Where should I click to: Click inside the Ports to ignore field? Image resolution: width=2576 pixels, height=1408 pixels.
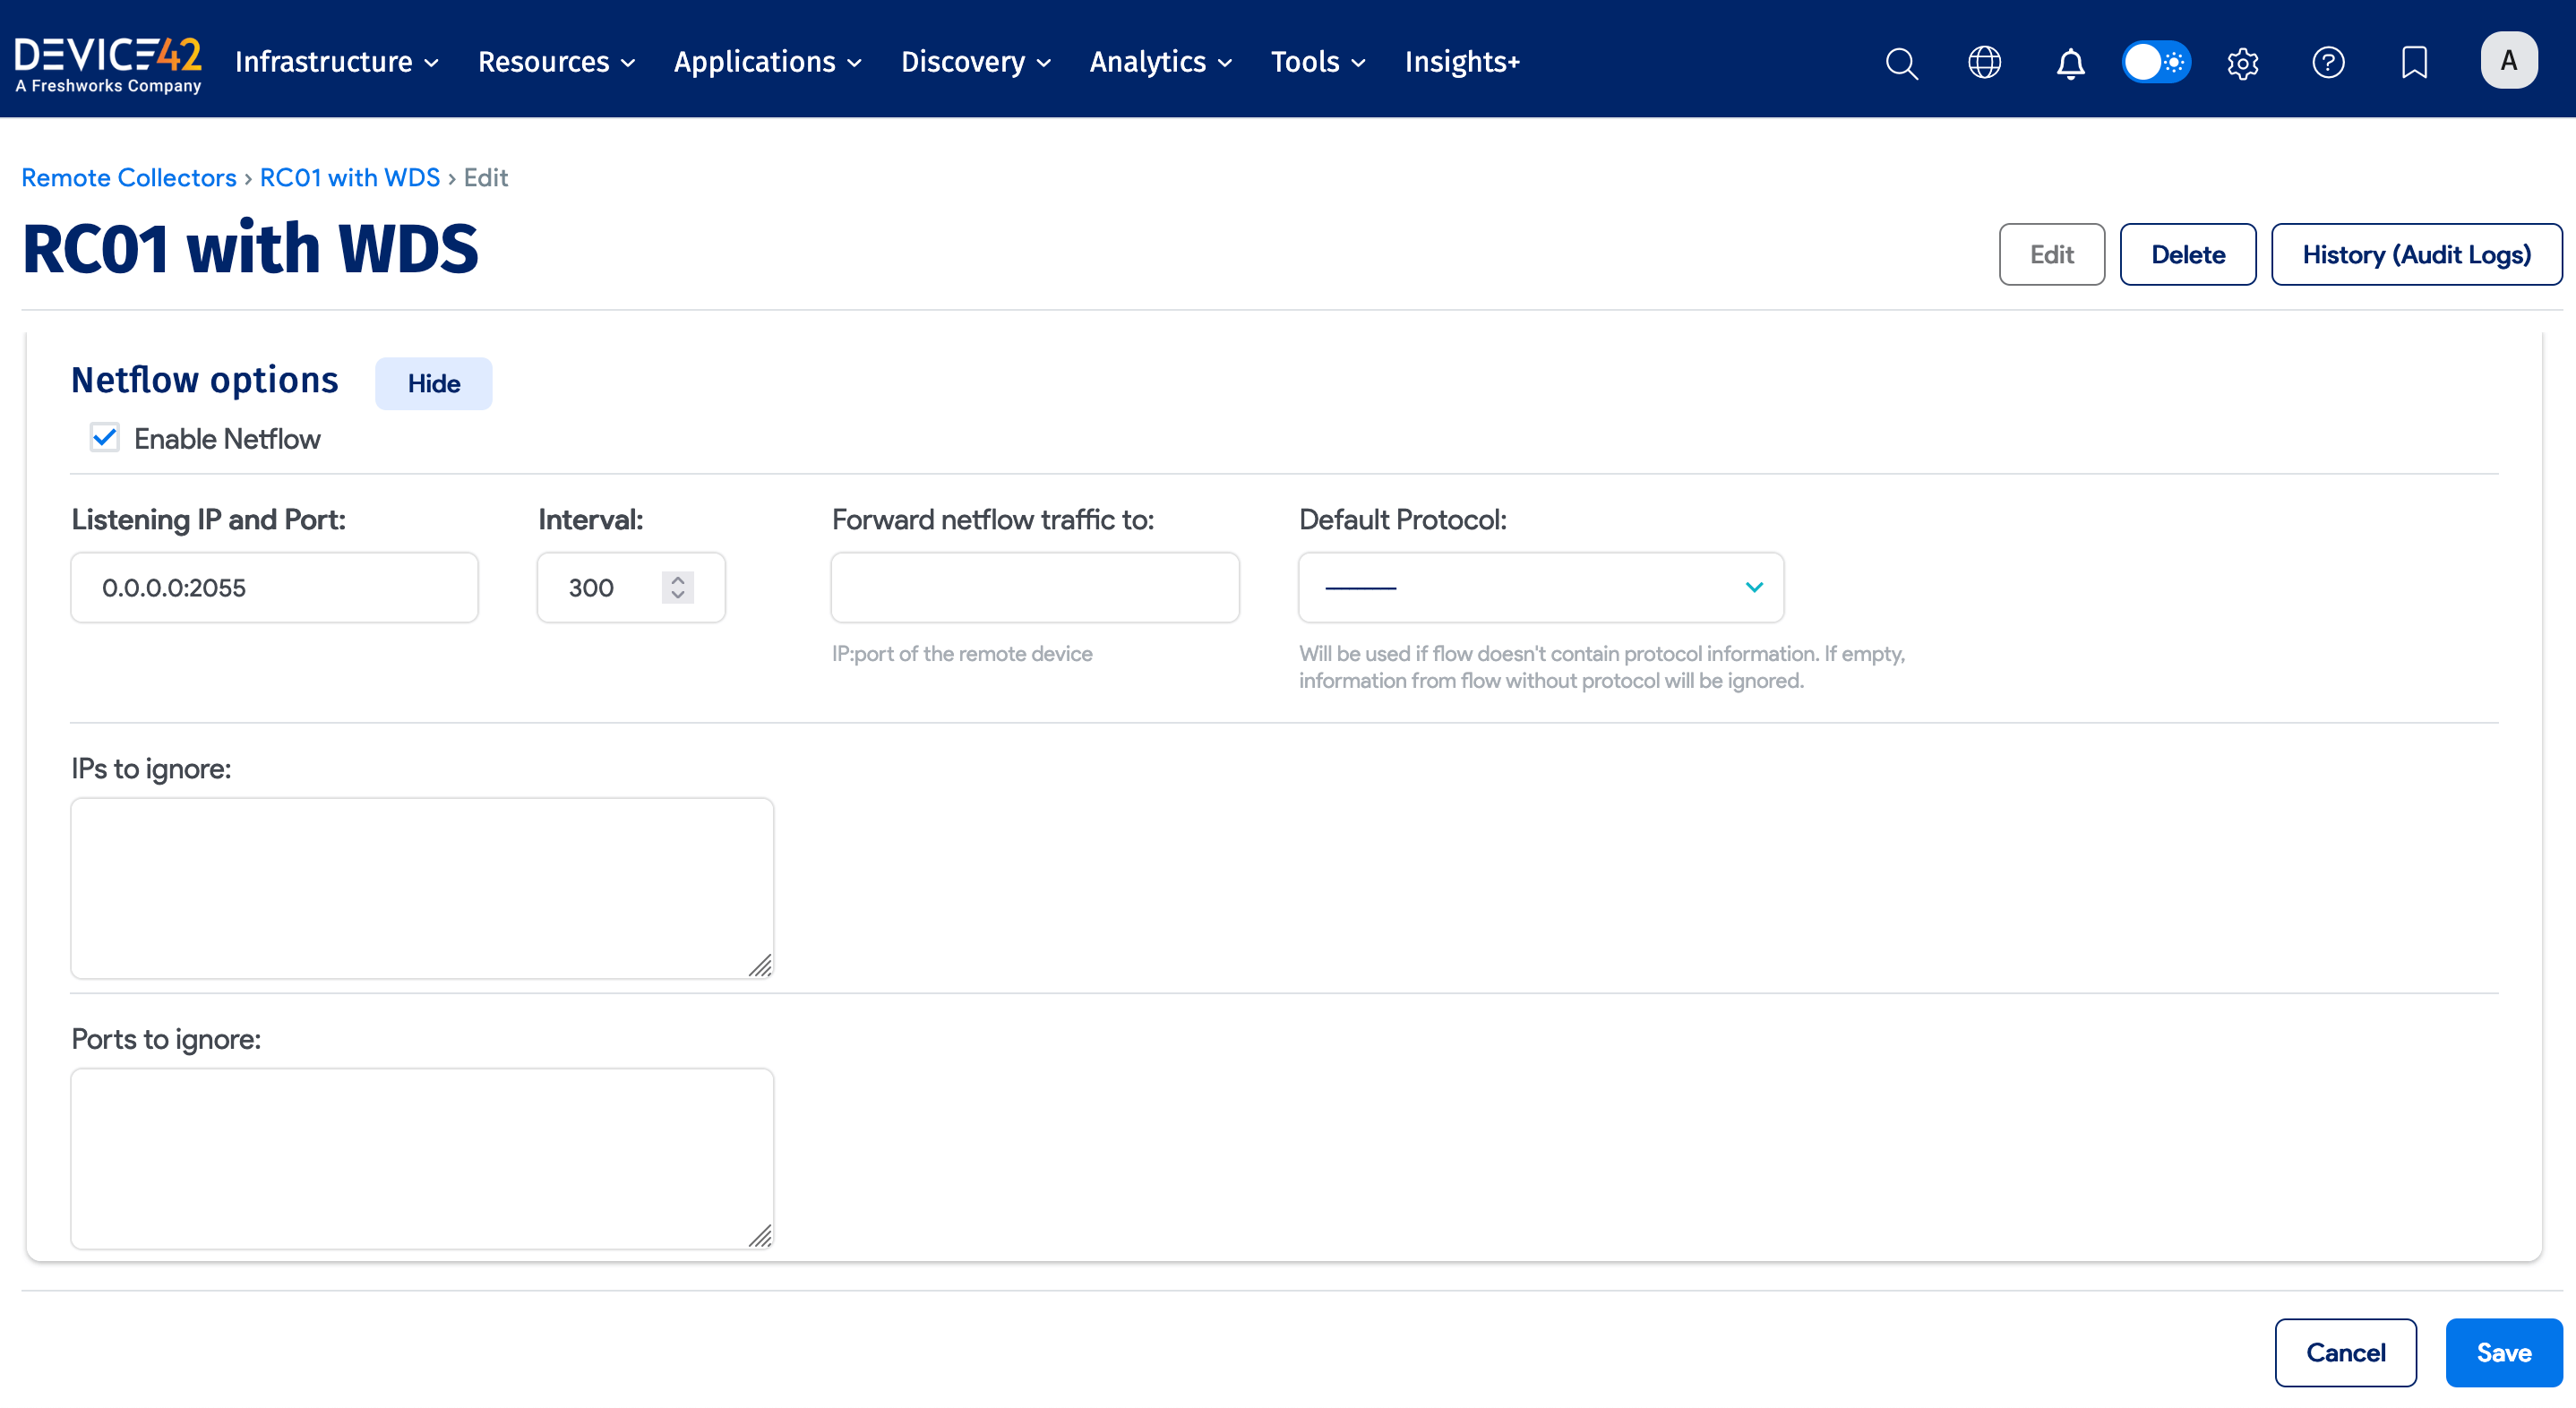tap(420, 1158)
